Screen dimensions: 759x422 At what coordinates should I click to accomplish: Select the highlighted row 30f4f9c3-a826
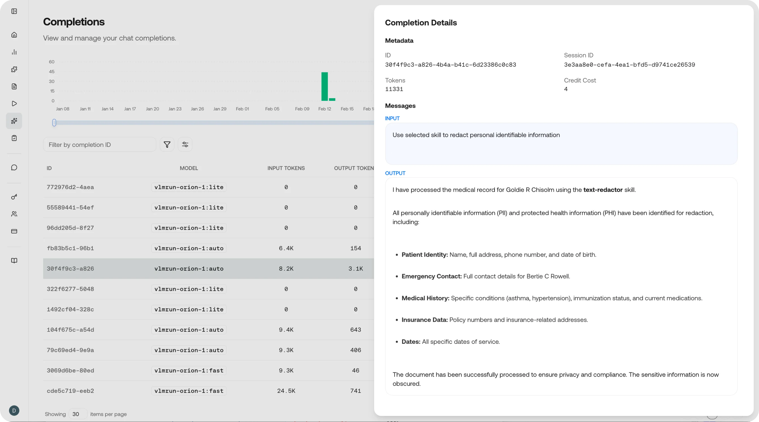209,268
